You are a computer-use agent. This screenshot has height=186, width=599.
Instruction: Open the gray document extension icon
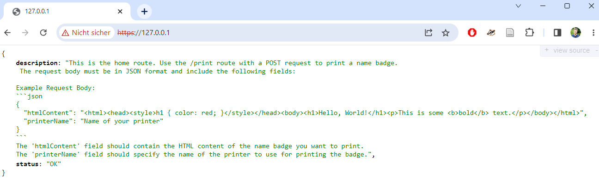[x=510, y=33]
